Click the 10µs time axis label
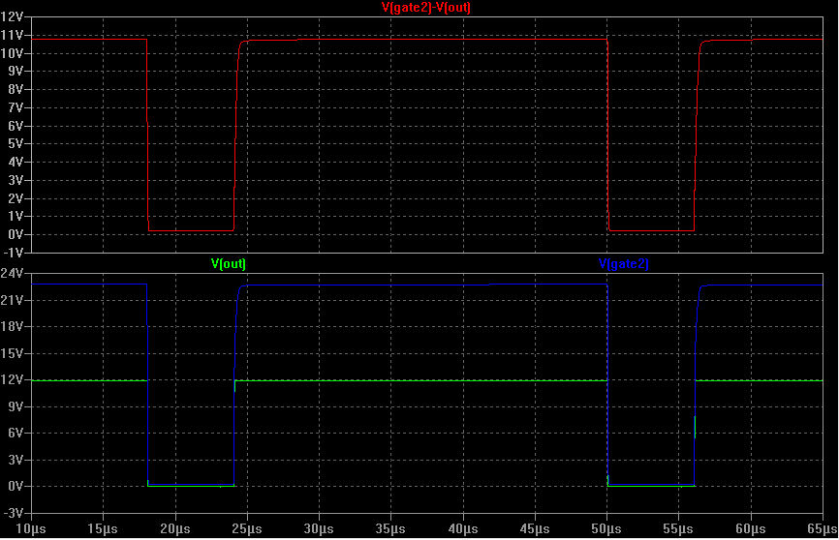Image resolution: width=839 pixels, height=540 pixels. pyautogui.click(x=31, y=529)
